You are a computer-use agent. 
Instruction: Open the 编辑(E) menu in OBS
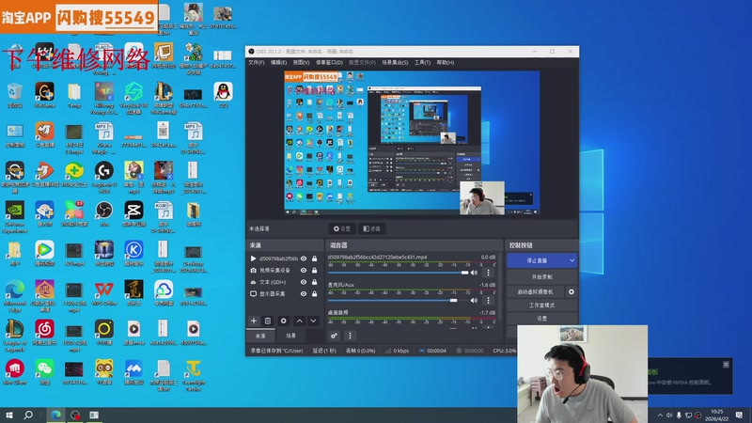(x=278, y=62)
